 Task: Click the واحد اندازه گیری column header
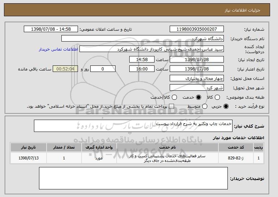99,147
